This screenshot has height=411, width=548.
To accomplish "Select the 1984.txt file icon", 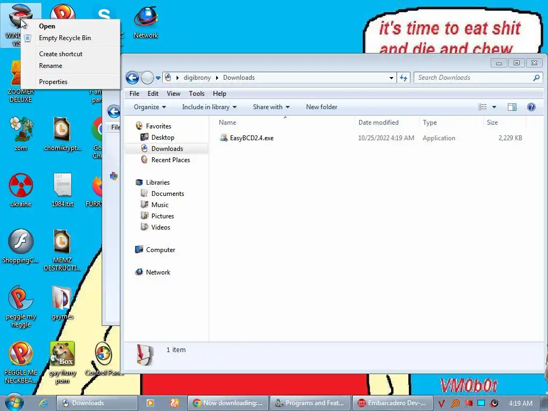I will click(62, 190).
